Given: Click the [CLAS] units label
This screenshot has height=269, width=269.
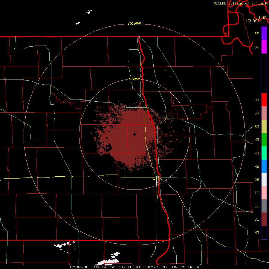Looking at the screenshot, I should (253, 21).
